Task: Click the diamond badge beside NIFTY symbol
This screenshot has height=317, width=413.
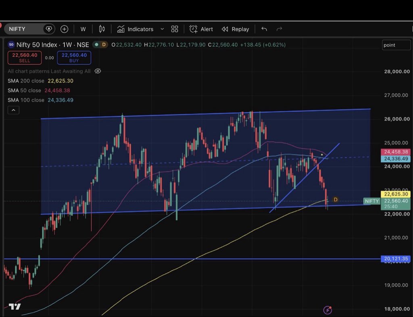Action: (x=49, y=29)
